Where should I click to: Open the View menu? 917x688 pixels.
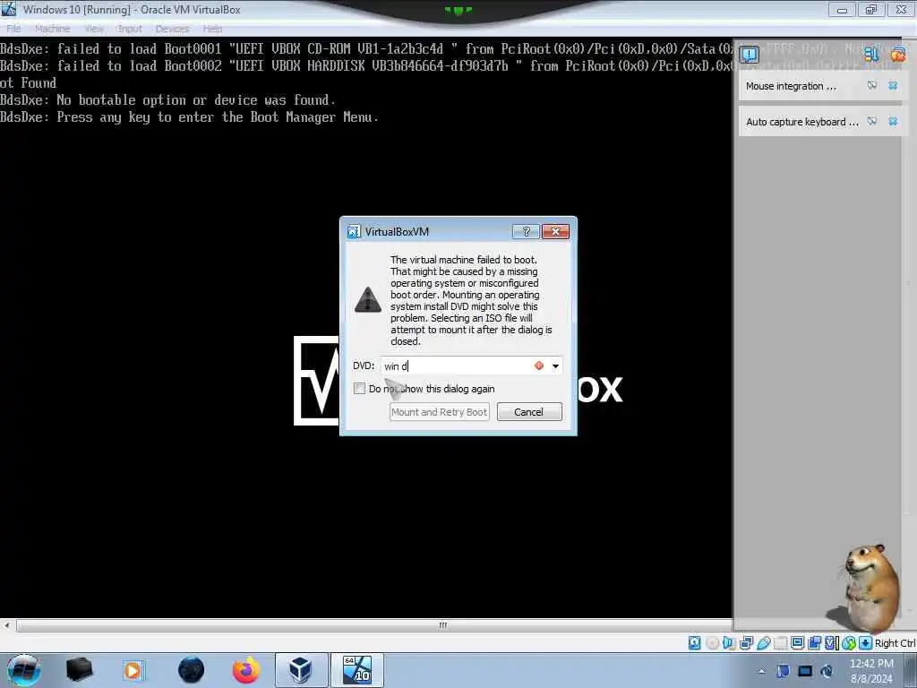click(93, 29)
